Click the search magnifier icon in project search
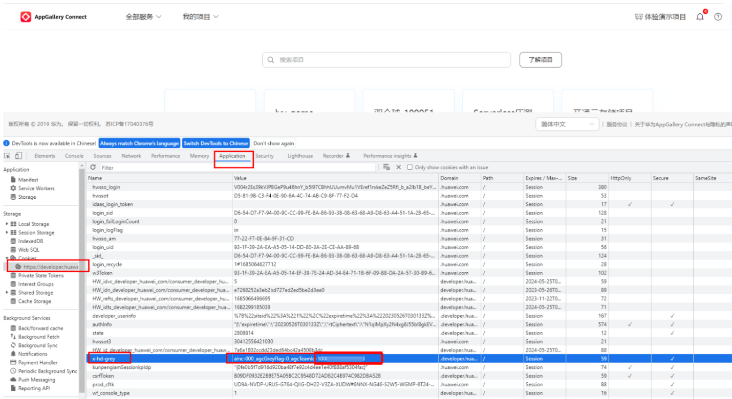 coord(271,60)
